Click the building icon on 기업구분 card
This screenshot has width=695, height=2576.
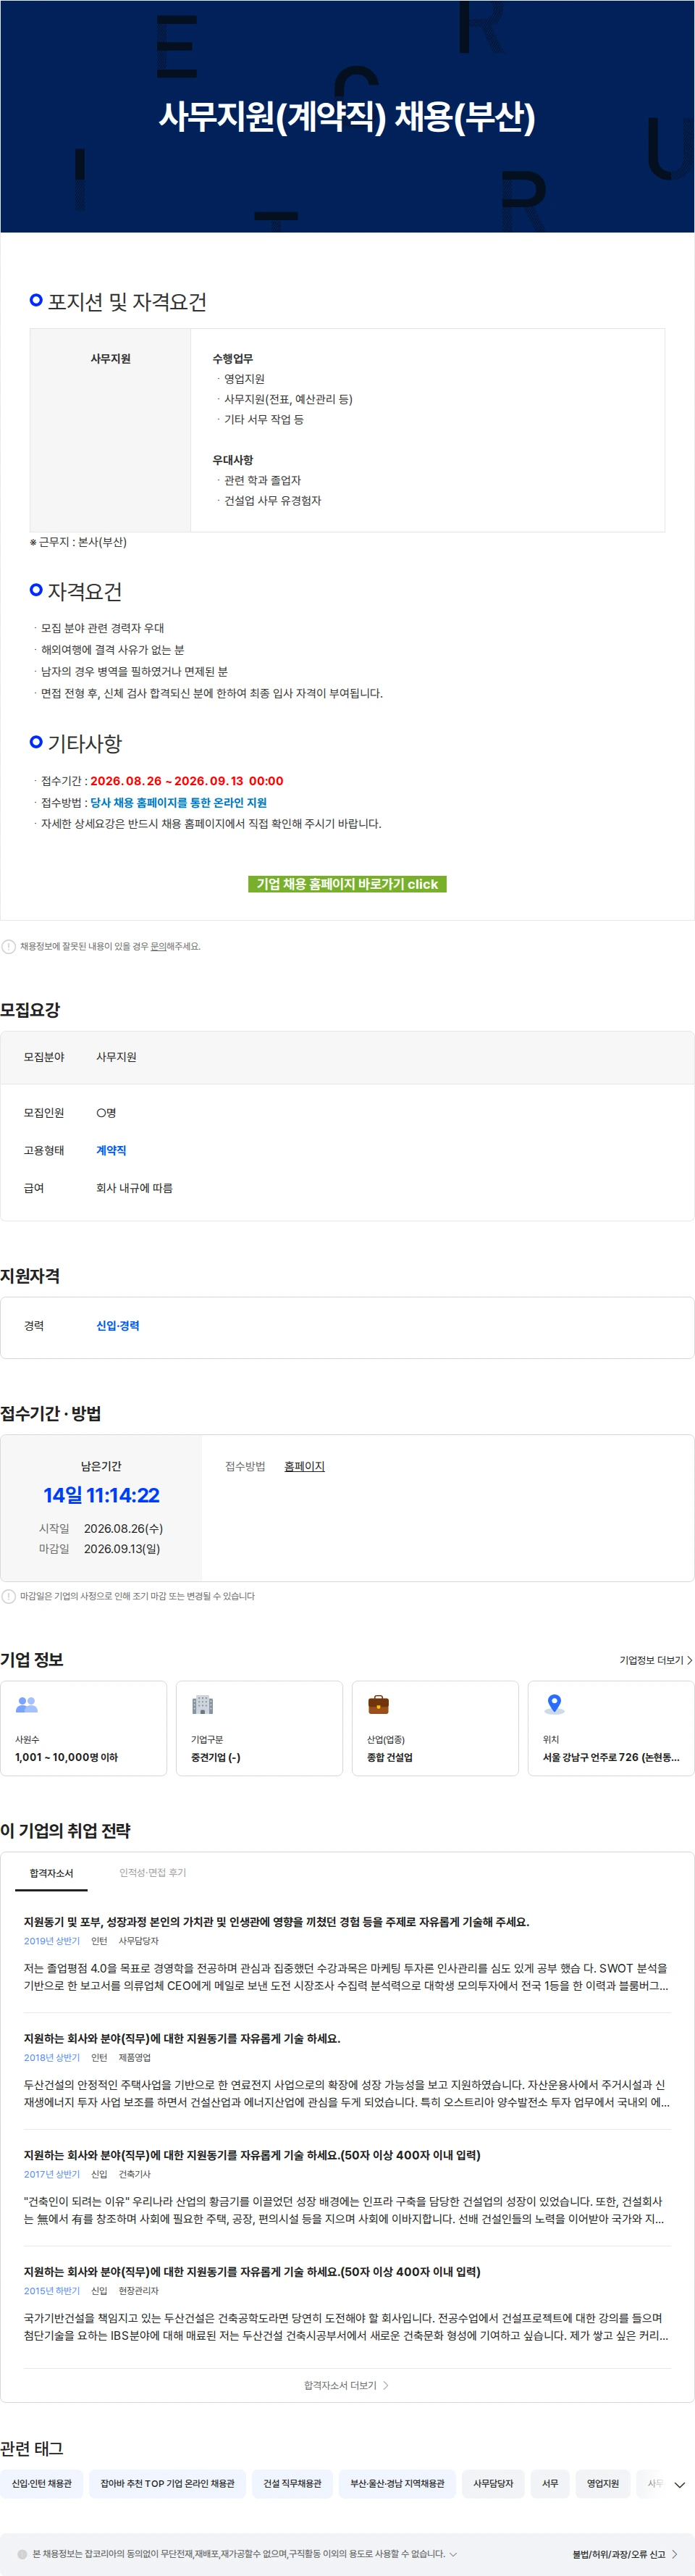pos(202,1704)
